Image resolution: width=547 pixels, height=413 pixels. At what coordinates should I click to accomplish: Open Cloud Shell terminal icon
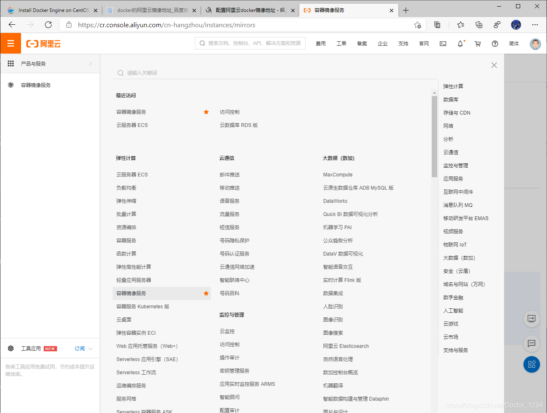443,44
